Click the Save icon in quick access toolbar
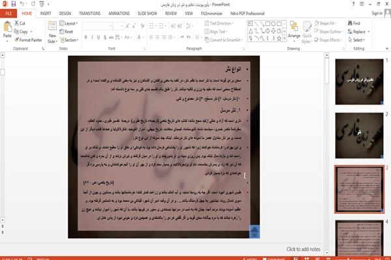 pos(14,4)
